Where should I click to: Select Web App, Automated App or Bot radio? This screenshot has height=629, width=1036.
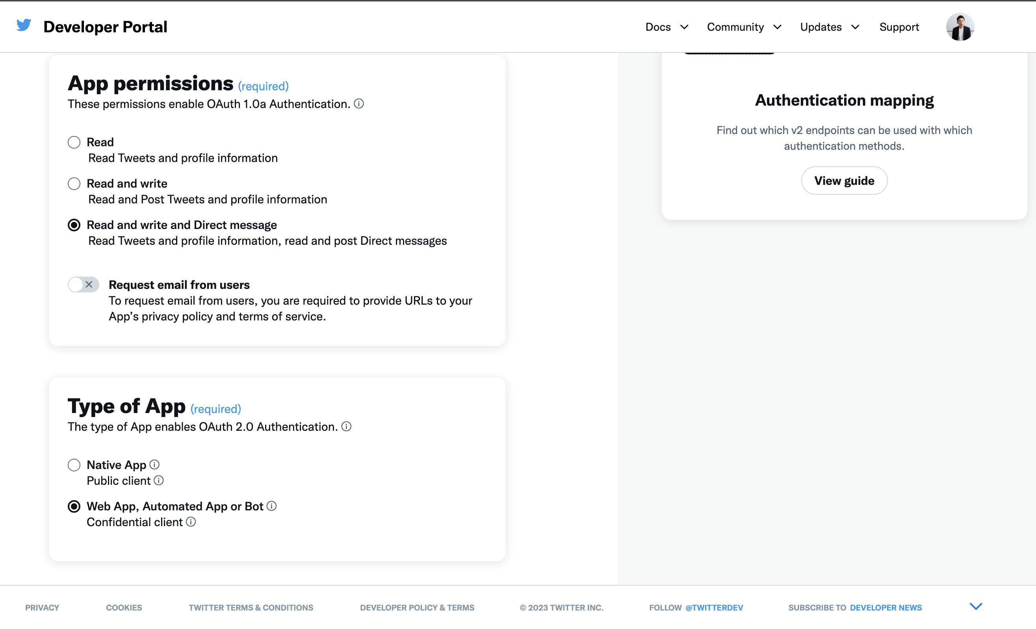[74, 506]
